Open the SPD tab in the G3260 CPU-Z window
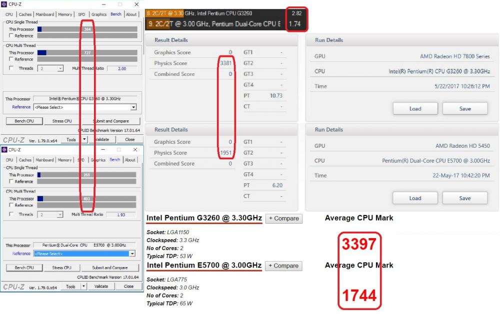The width and height of the screenshot is (500, 314). [x=81, y=14]
